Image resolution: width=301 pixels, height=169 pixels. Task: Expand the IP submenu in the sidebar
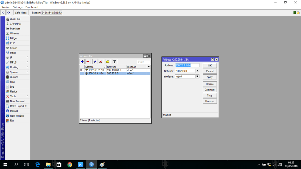[x=18, y=58]
